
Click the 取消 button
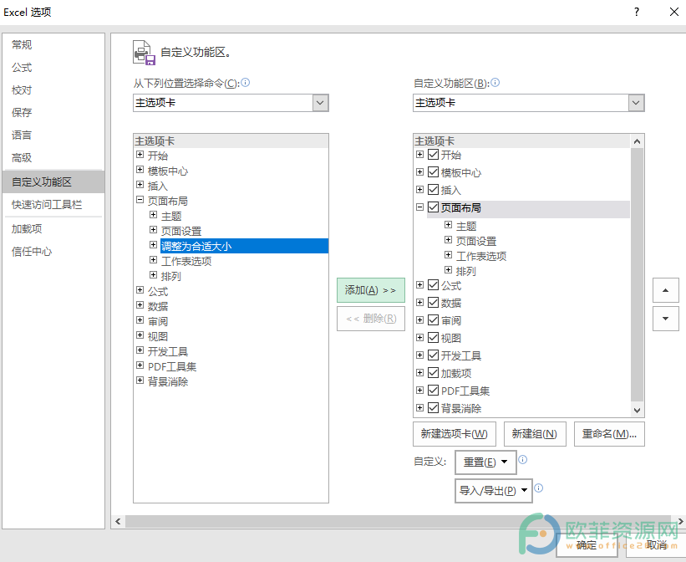(x=656, y=545)
